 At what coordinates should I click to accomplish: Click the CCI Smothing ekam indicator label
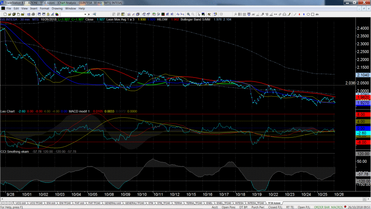[14, 152]
